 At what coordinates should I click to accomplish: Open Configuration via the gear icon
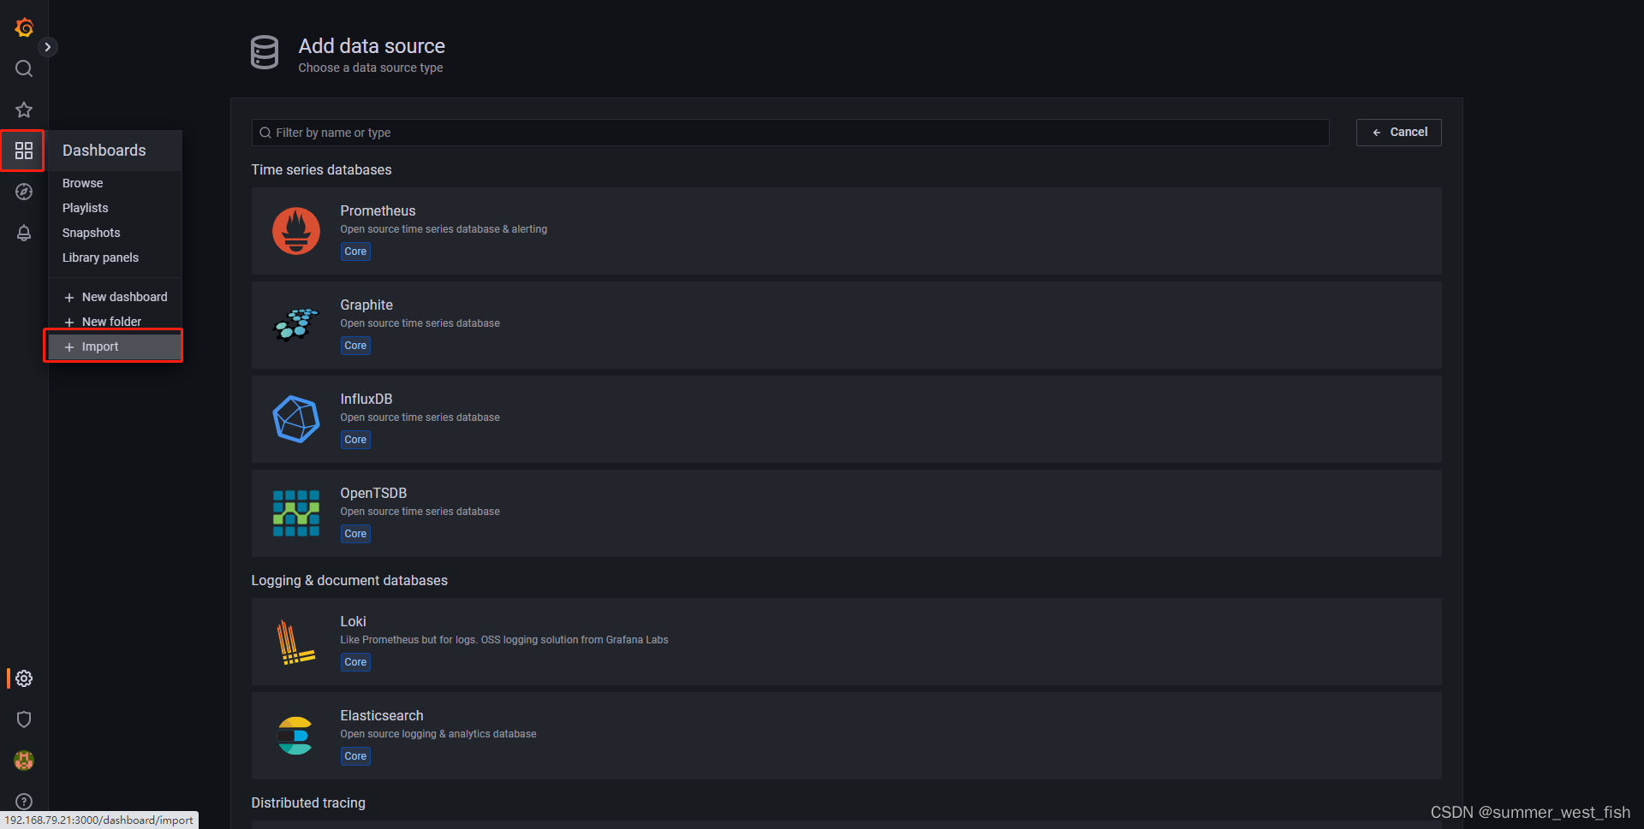(x=23, y=678)
